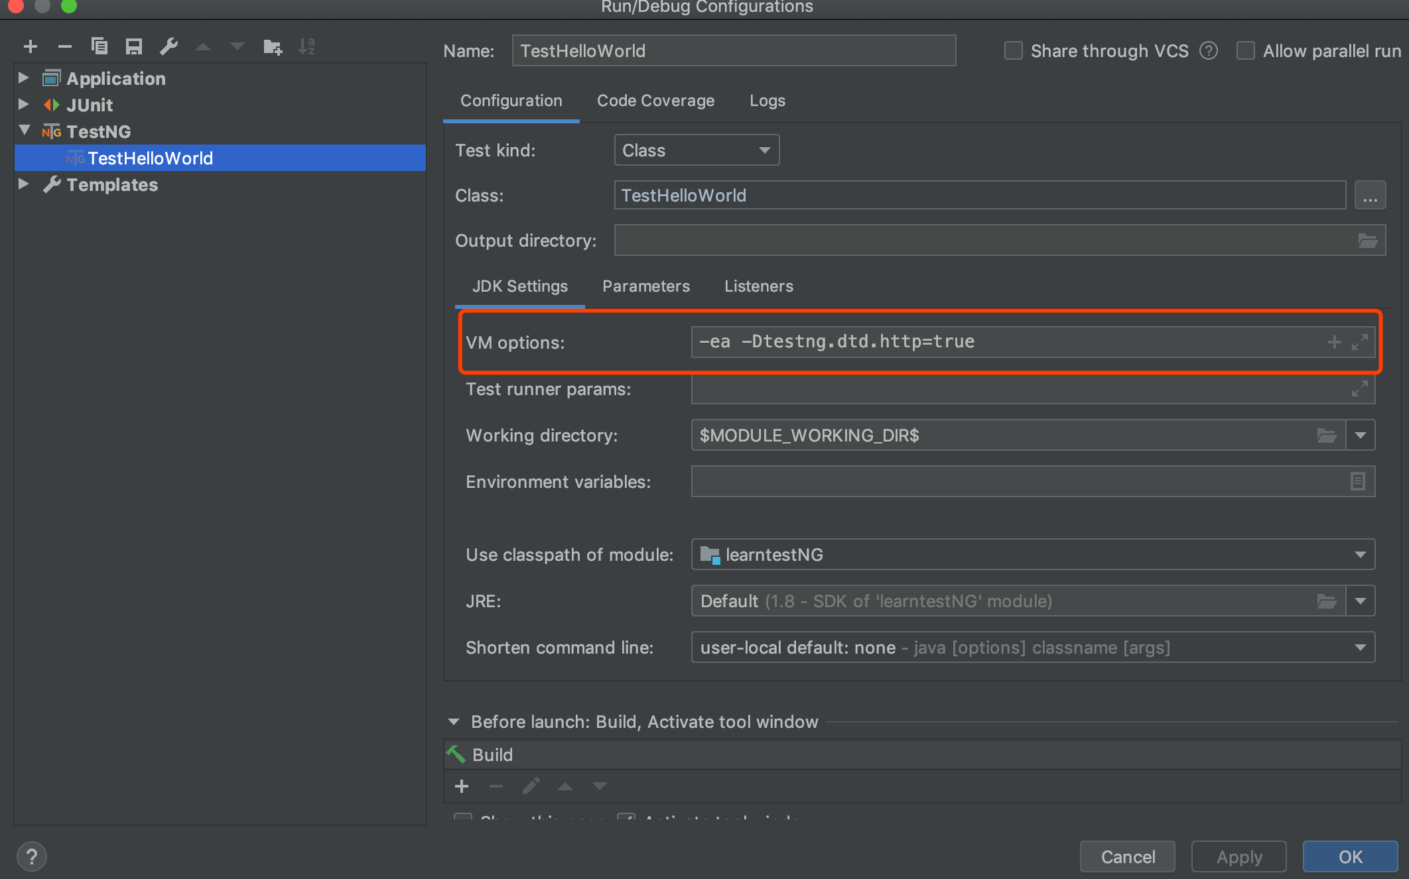Toggle the Allow parallel run checkbox

coord(1245,51)
